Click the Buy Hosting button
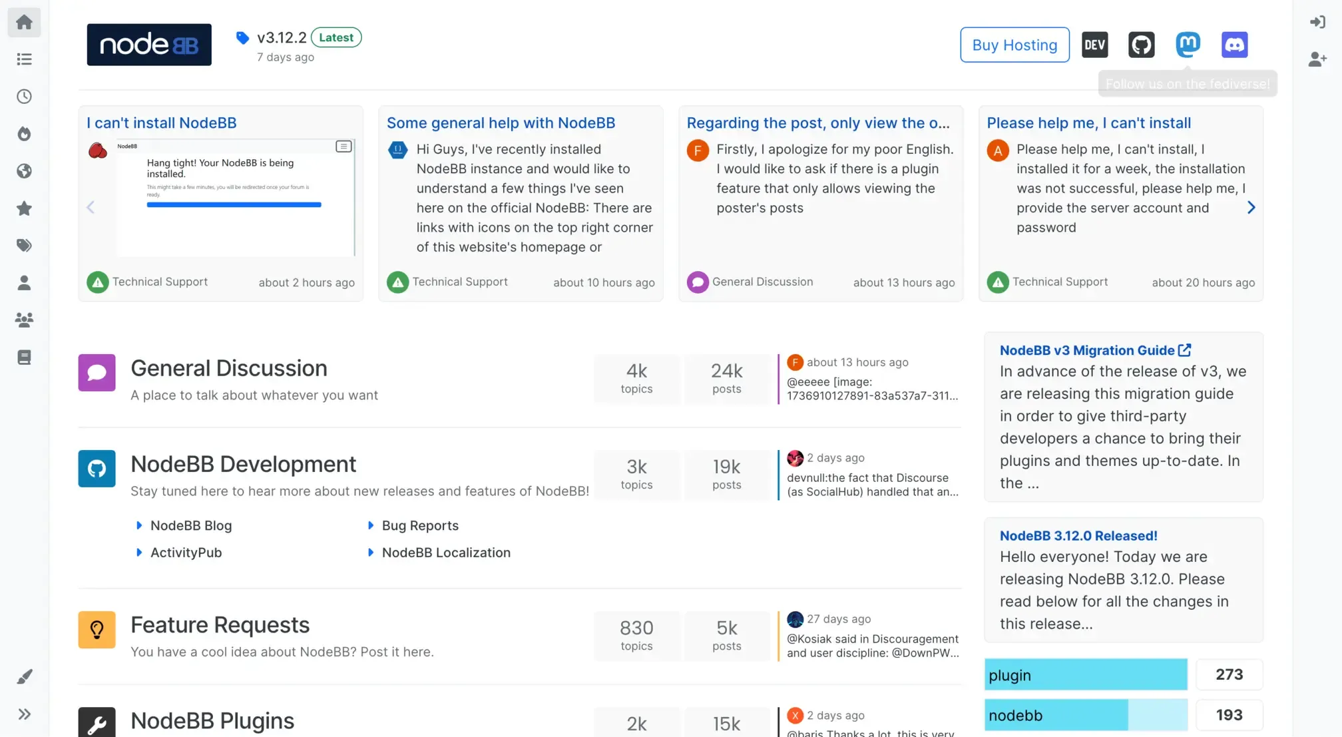This screenshot has height=737, width=1342. coord(1014,45)
